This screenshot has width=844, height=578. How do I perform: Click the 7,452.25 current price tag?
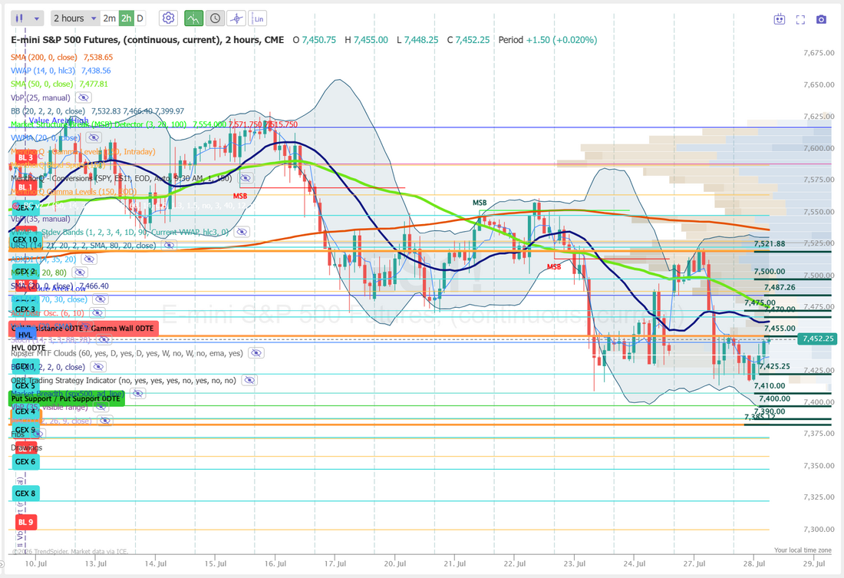point(816,339)
